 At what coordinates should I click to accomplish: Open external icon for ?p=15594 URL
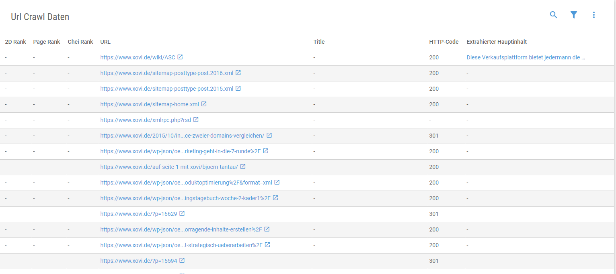click(182, 260)
